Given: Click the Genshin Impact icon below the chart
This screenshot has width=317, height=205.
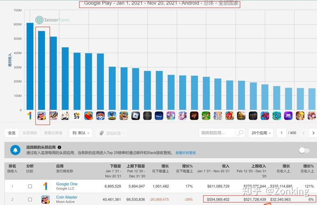Looking at the screenshot, I should click(65, 116).
